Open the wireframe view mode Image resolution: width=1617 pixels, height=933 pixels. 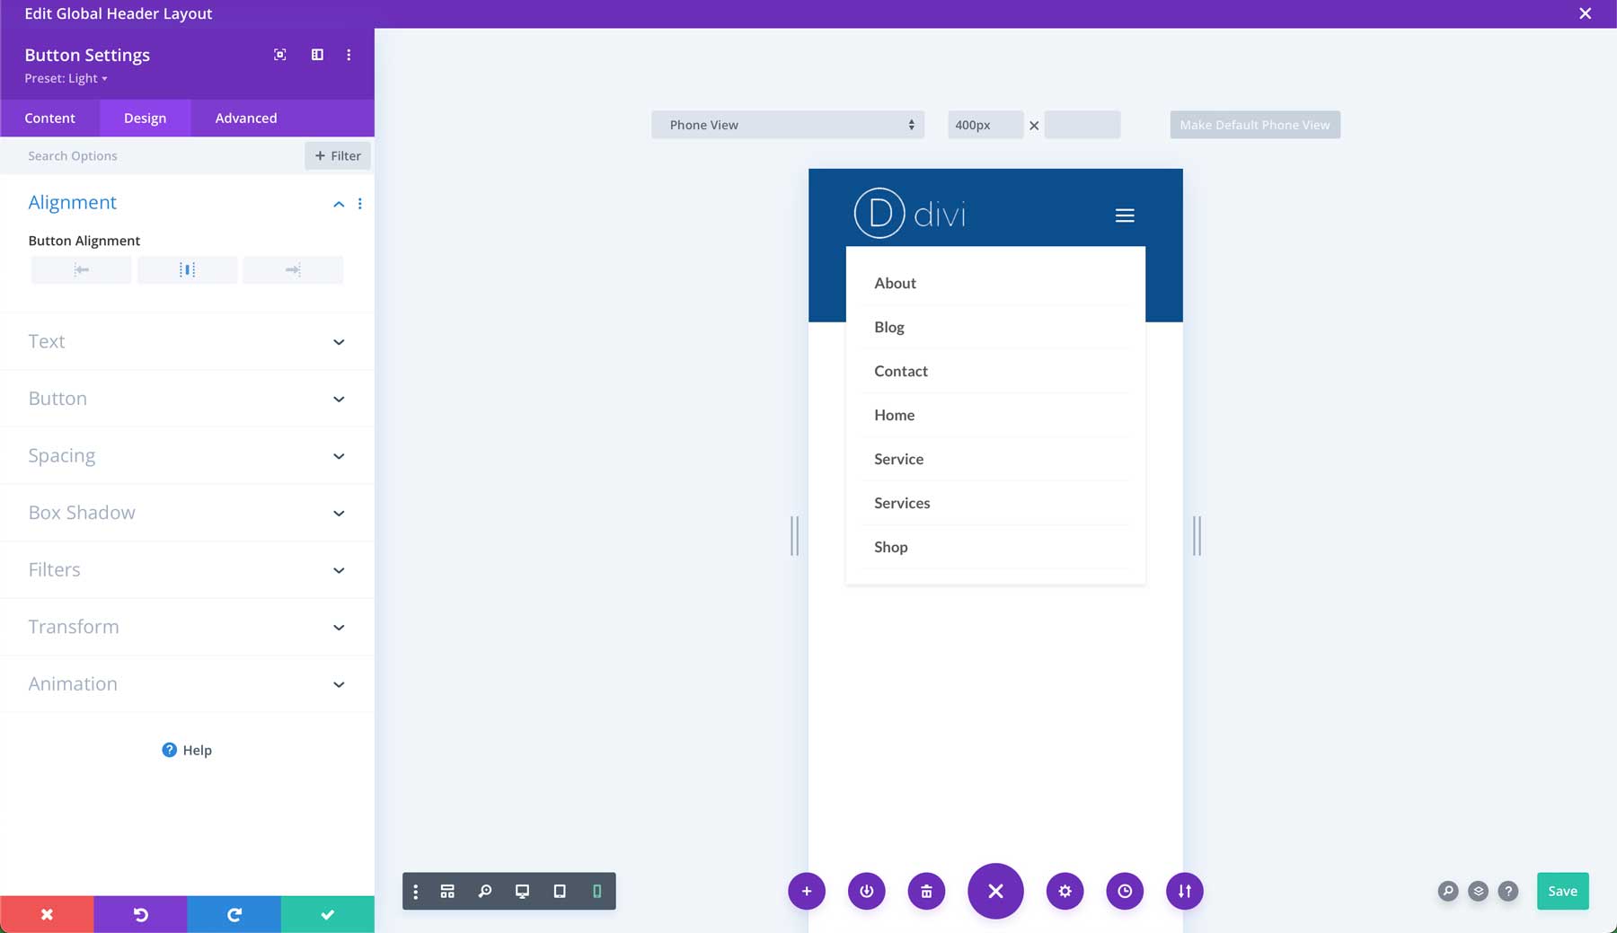click(x=446, y=891)
